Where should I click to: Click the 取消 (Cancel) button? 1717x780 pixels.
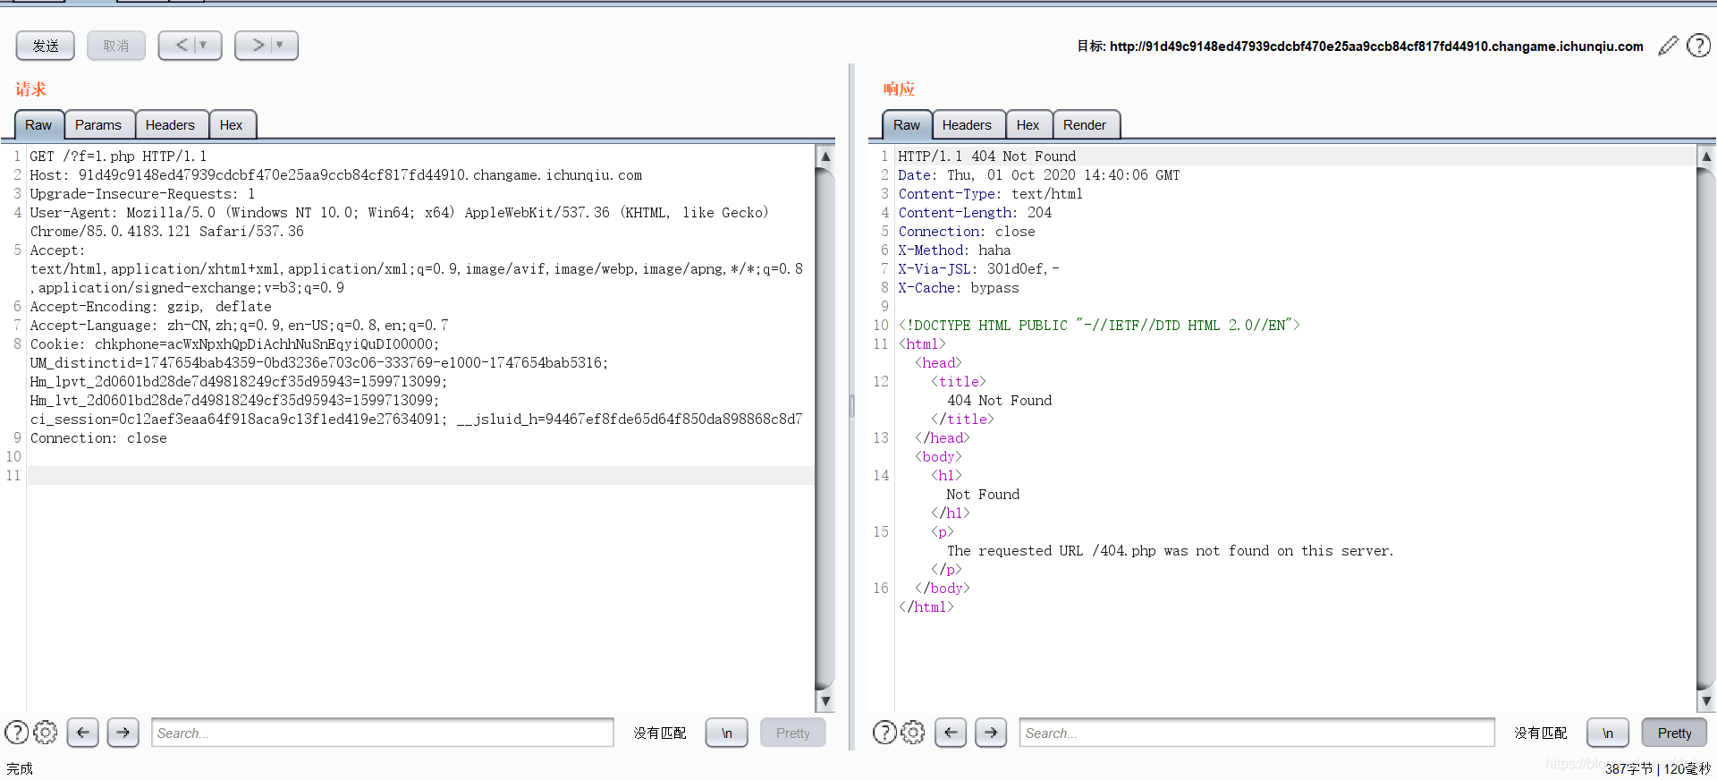click(116, 46)
